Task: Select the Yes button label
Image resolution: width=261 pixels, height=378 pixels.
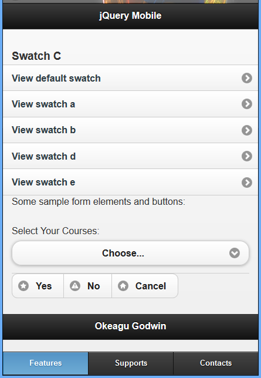Action: click(44, 286)
